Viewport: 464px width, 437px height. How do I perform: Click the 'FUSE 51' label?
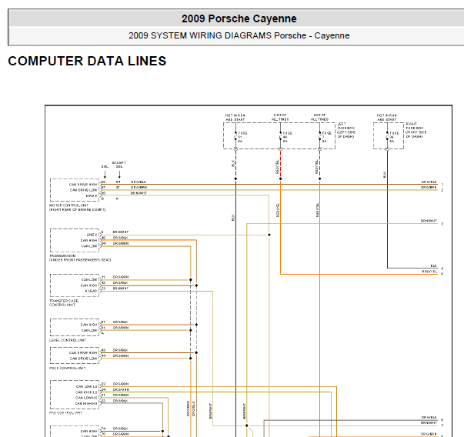tap(242, 135)
